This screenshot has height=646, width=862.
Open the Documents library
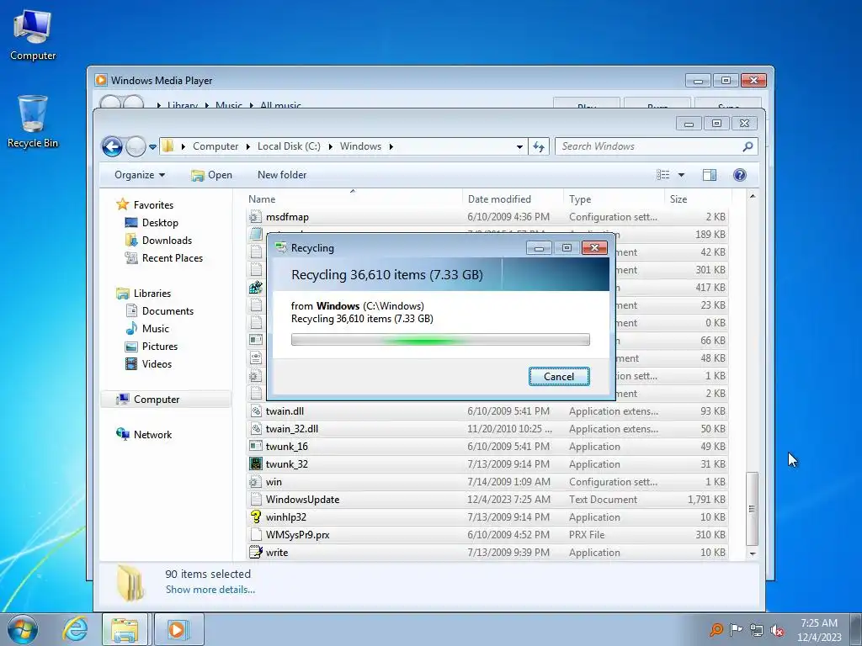(x=168, y=311)
